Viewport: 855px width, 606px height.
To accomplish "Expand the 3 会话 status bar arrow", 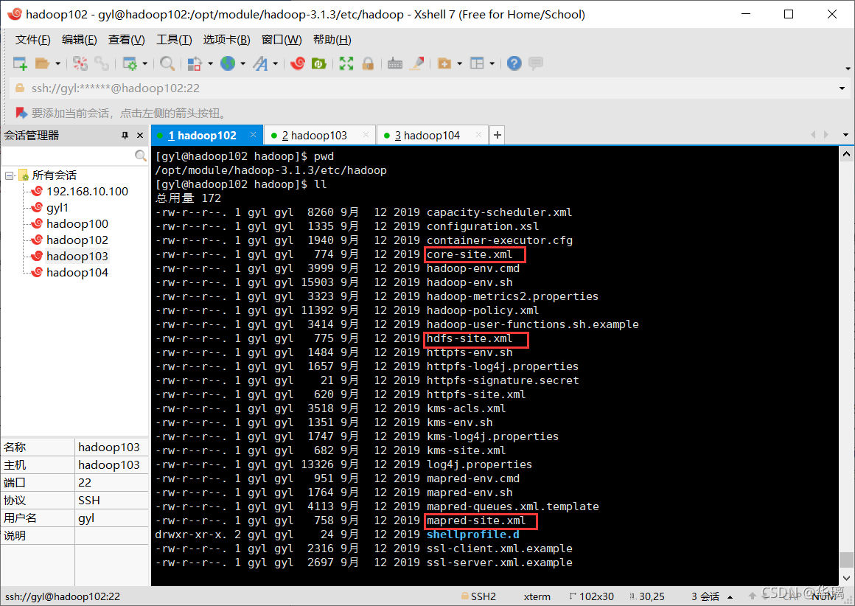I will click(730, 596).
